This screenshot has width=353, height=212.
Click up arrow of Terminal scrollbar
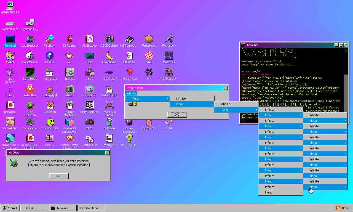[346, 51]
